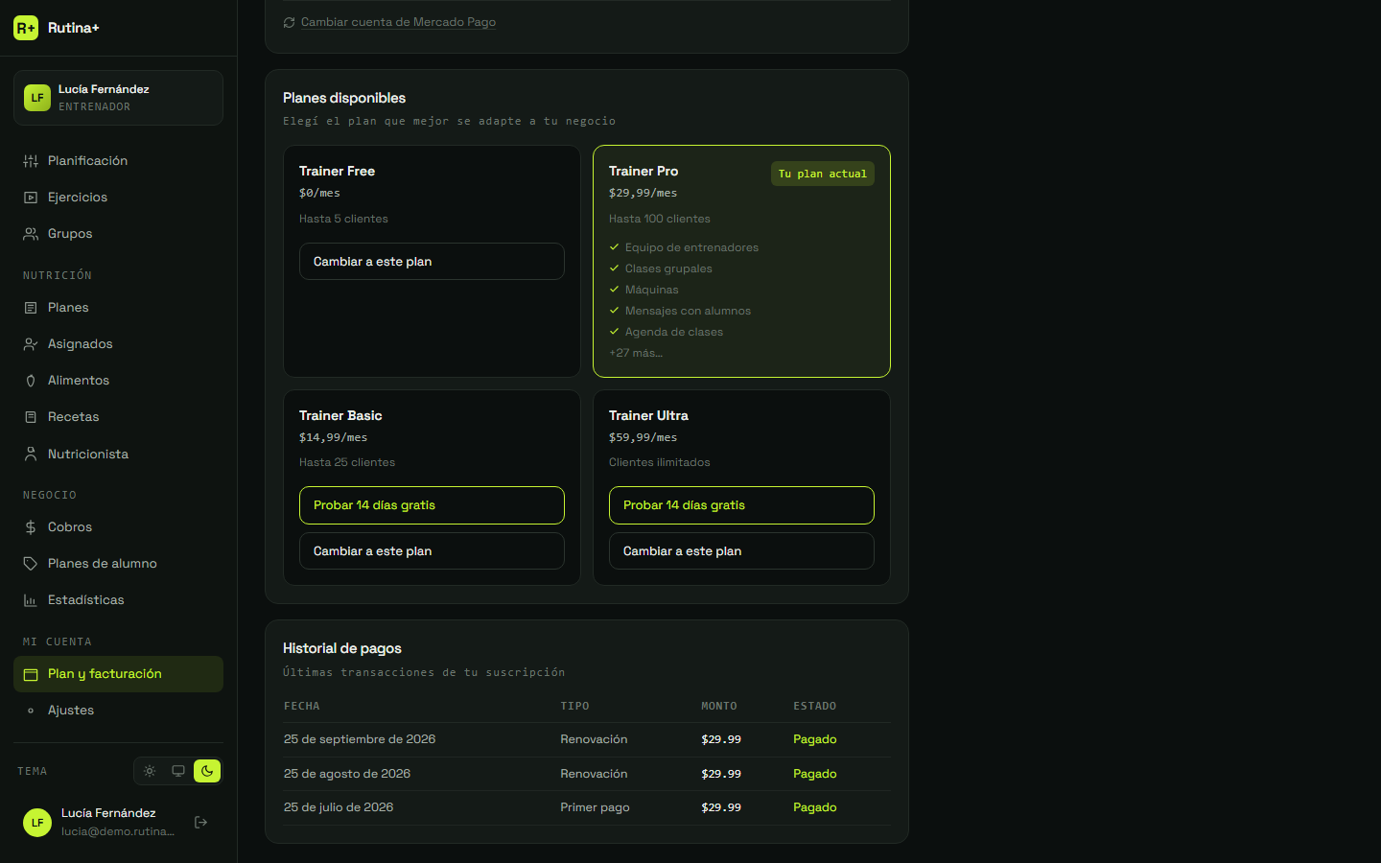Click the 'Equipo de entrenadores' feature
This screenshot has width=1381, height=863.
(x=691, y=247)
